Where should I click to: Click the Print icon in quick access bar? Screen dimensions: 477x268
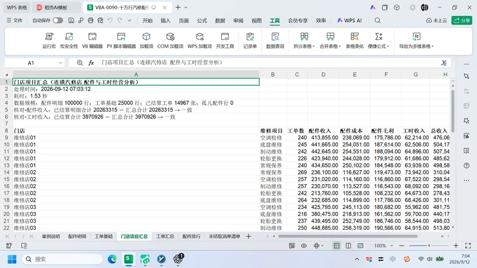91,20
